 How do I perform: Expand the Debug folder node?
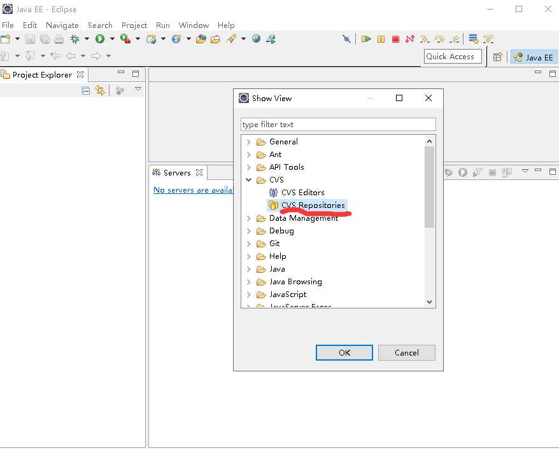(249, 231)
